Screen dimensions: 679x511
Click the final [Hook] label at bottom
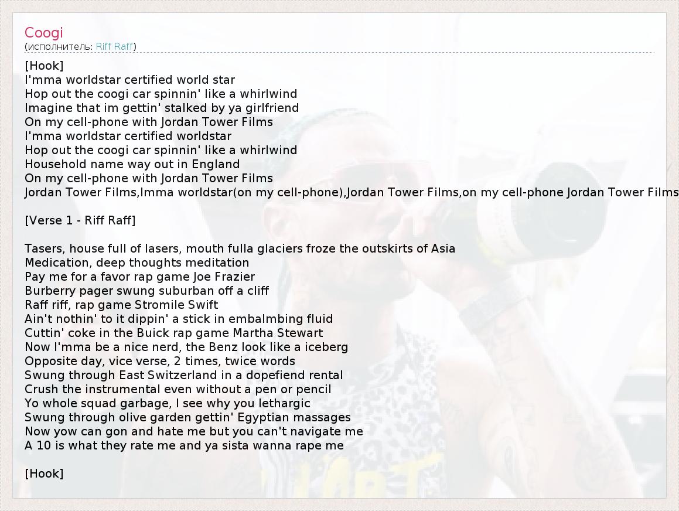tap(44, 473)
